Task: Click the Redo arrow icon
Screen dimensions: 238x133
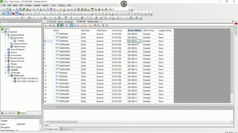Action: point(37,9)
